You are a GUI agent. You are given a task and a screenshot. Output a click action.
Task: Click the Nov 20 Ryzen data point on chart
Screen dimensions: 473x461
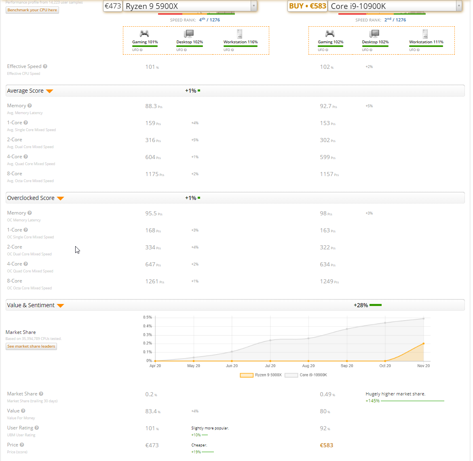click(x=424, y=344)
